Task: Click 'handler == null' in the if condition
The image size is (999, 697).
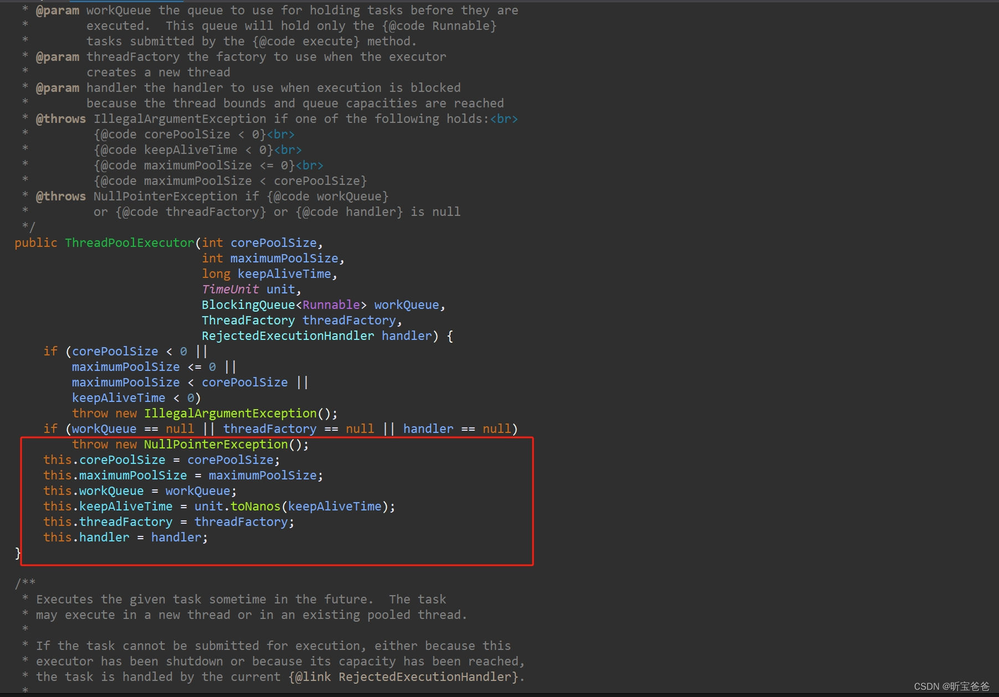Action: 457,429
